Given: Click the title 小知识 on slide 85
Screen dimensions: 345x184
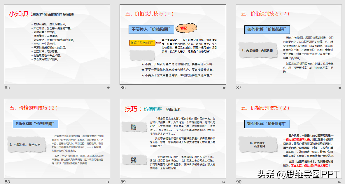Looking at the screenshot, I should (19, 14).
